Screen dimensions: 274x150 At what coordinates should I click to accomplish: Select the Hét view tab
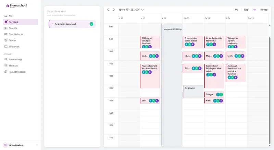tap(254, 10)
